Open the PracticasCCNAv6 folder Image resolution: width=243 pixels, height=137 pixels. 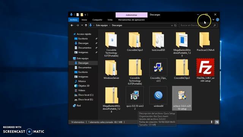[x=205, y=41]
